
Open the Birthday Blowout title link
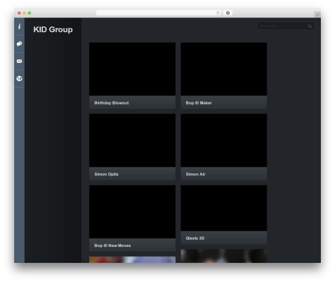coord(111,103)
